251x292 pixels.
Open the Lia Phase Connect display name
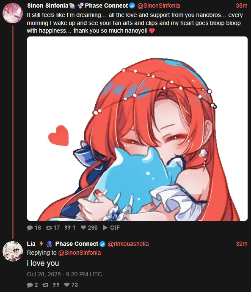[x=66, y=244]
